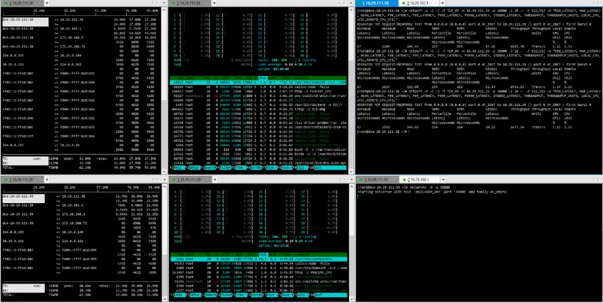This screenshot has height=303, width=603.
Task: Click the containerd row highlighted in lower htop
Action: point(259,259)
